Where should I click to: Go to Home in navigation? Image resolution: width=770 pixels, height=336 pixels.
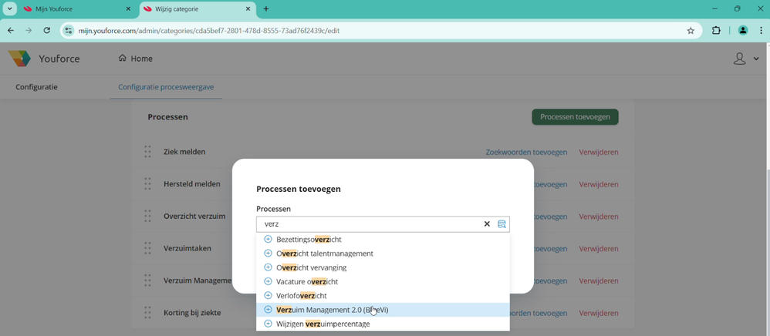(x=135, y=59)
